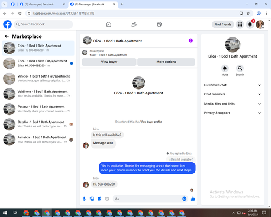Search in conversation magnifier icon
This screenshot has height=217, width=271.
240,68
